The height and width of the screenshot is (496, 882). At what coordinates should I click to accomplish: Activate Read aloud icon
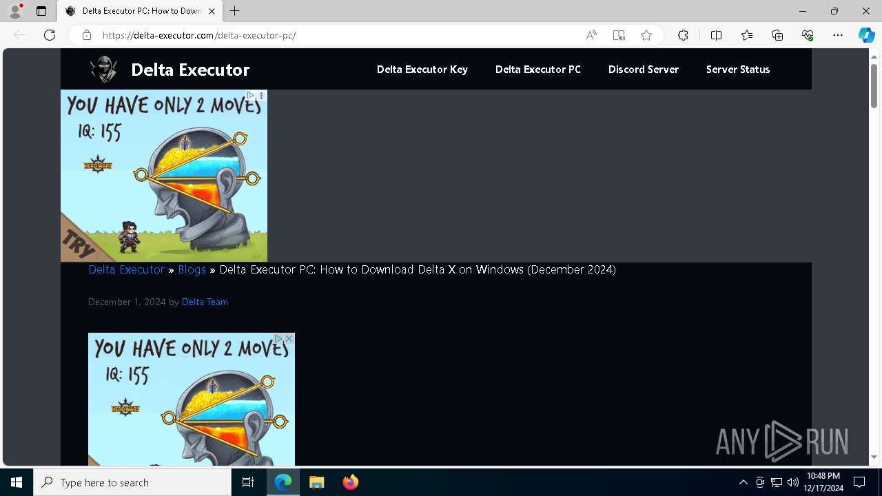tap(591, 35)
